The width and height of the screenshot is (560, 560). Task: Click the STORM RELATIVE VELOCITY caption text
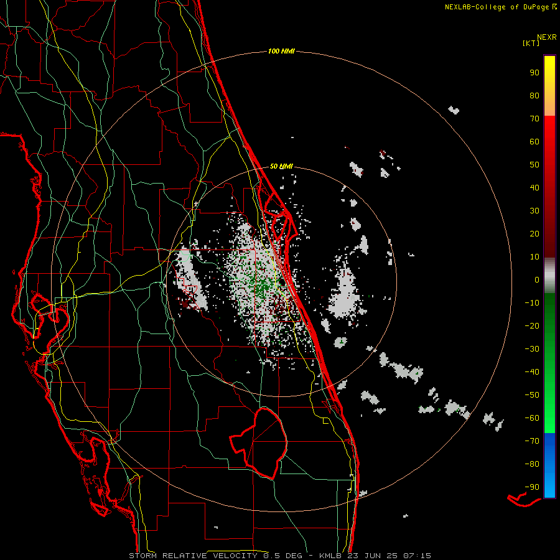[x=193, y=556]
